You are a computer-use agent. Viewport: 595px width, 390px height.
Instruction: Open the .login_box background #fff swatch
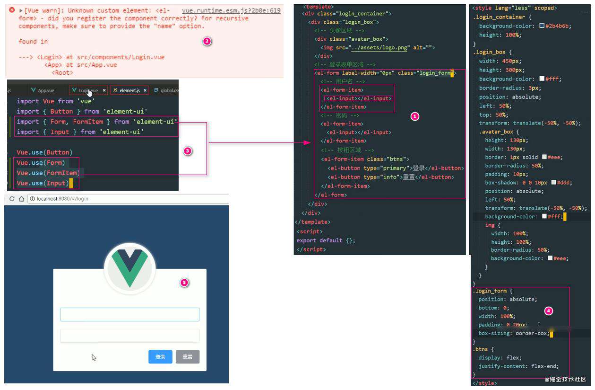pyautogui.click(x=542, y=79)
